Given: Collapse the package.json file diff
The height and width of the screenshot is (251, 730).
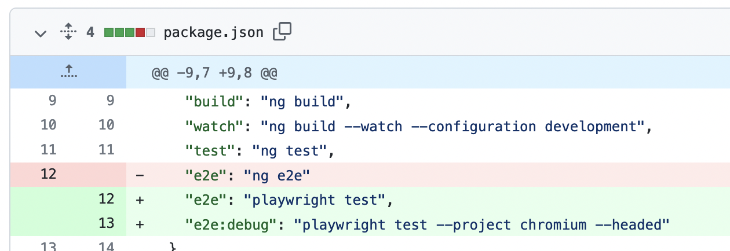Looking at the screenshot, I should pyautogui.click(x=40, y=33).
